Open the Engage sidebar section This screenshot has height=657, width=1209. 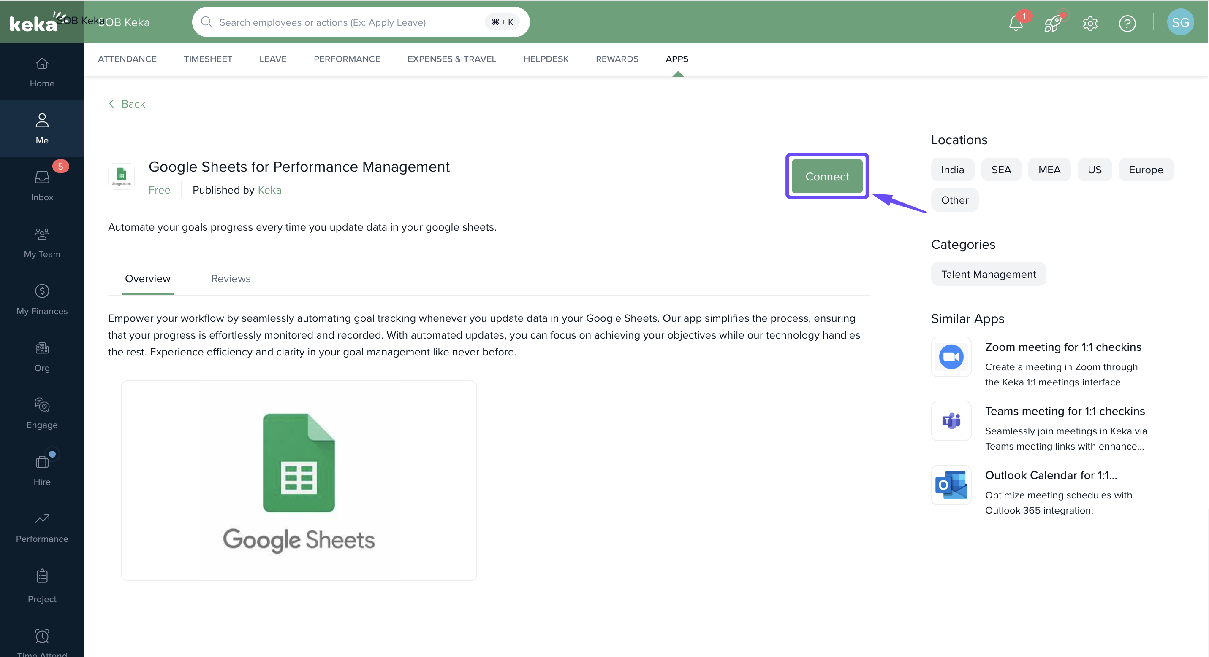click(x=42, y=413)
